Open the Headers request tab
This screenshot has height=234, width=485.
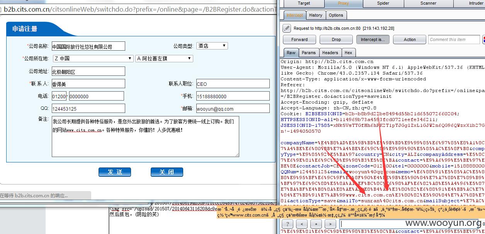pyautogui.click(x=330, y=53)
